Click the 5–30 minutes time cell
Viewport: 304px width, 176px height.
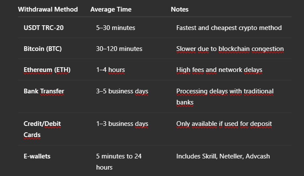point(116,28)
